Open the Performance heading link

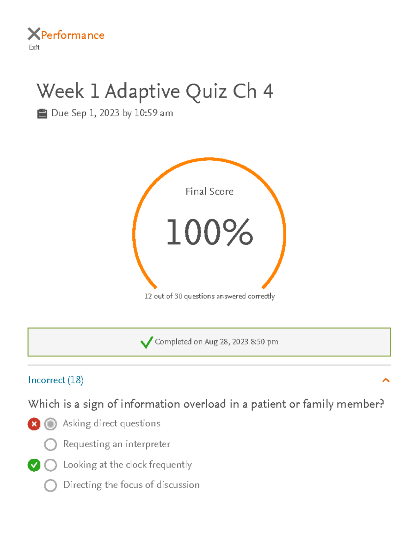72,35
